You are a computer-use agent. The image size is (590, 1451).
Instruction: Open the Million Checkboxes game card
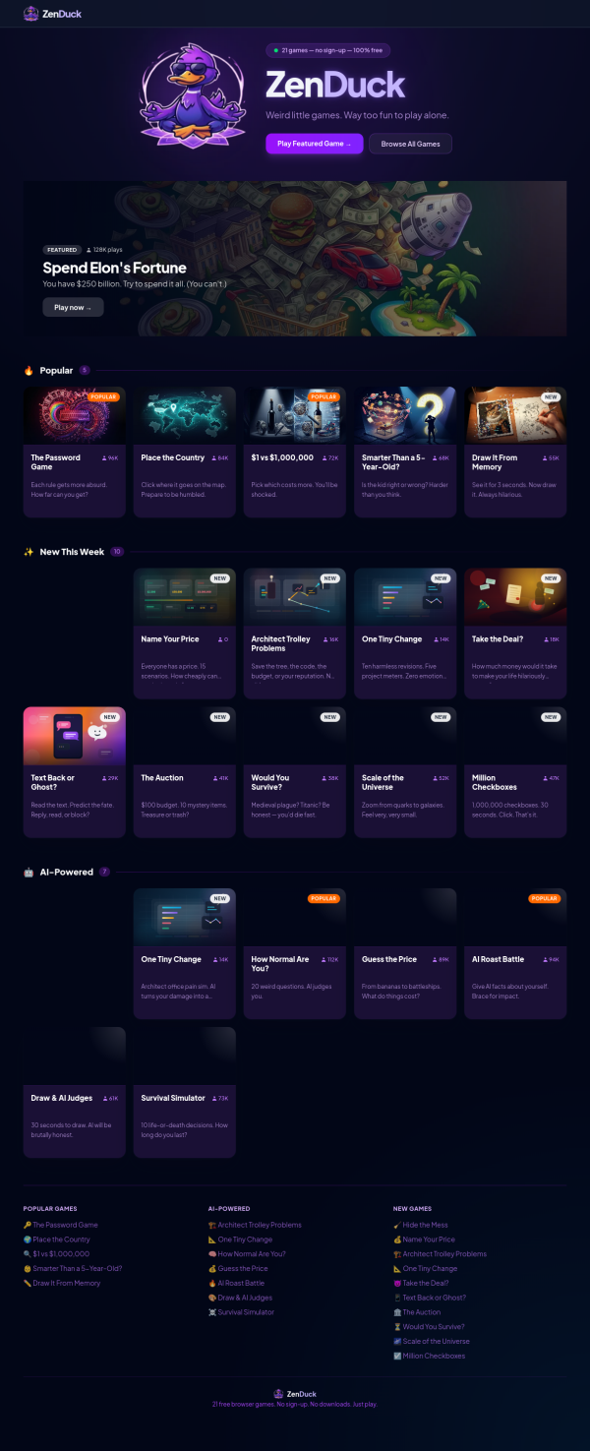pyautogui.click(x=515, y=772)
